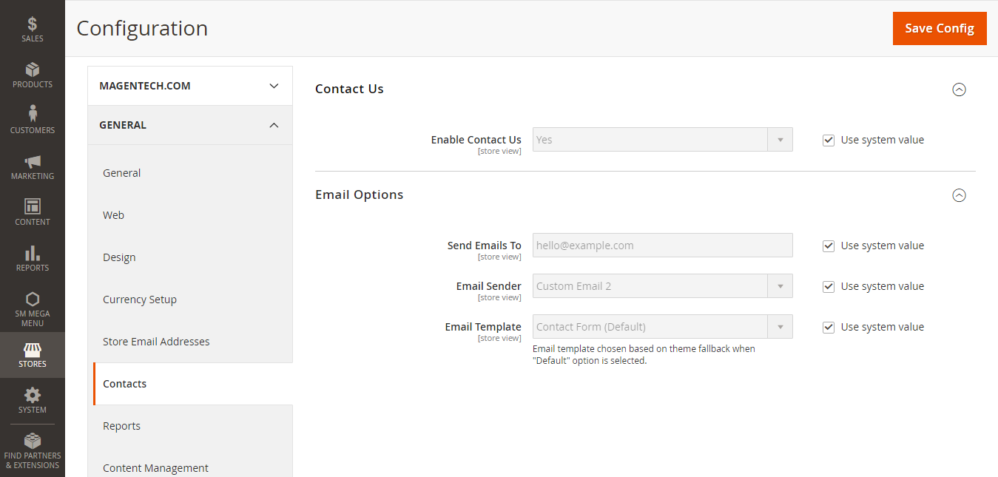Open the Email Sender dropdown
This screenshot has width=998, height=477.
coord(662,286)
